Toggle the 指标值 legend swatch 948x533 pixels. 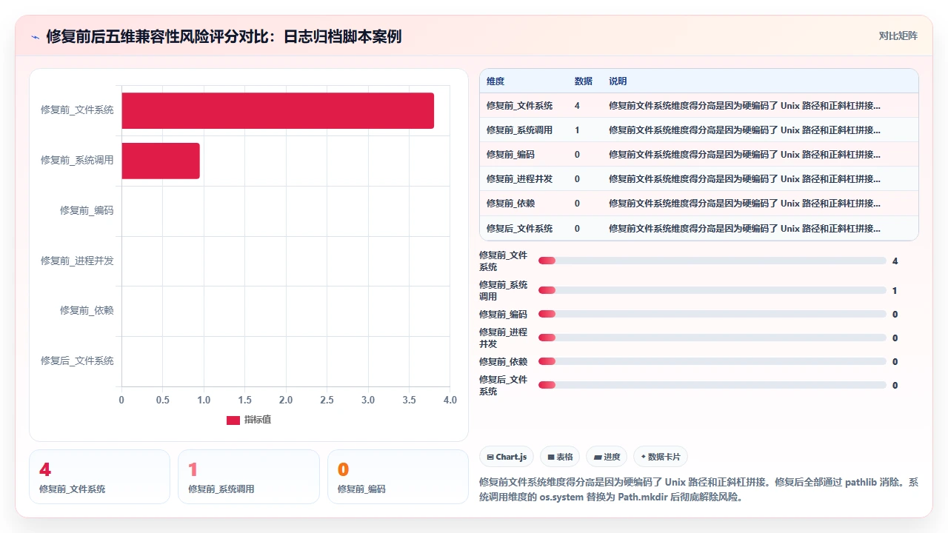click(233, 420)
